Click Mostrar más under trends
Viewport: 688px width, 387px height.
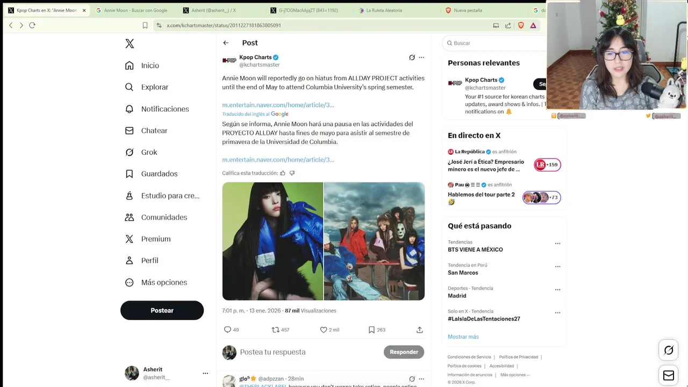pyautogui.click(x=463, y=336)
